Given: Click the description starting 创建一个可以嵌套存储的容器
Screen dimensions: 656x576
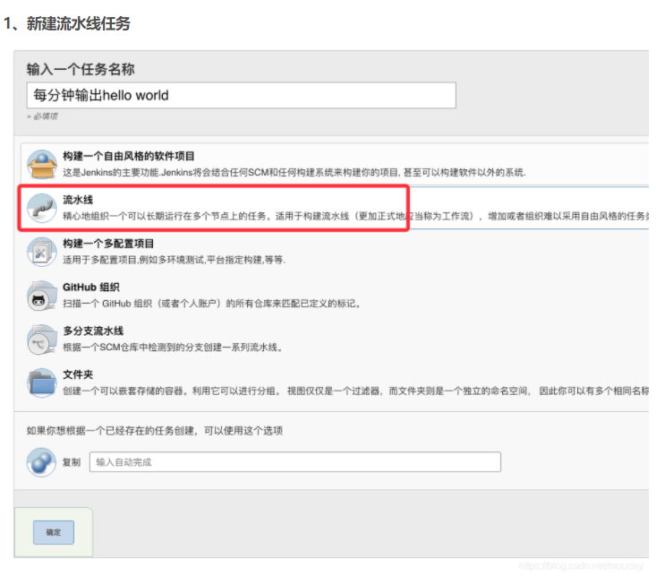Looking at the screenshot, I should tap(355, 391).
